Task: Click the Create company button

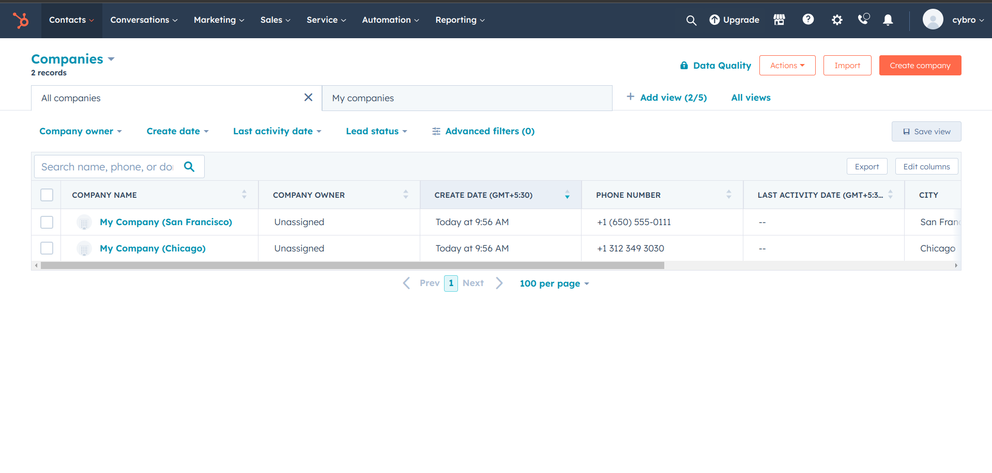Action: point(920,66)
